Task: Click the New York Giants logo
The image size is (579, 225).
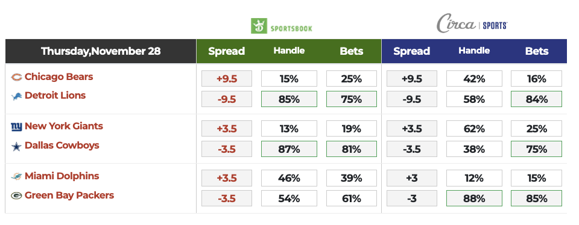Action: point(16,127)
